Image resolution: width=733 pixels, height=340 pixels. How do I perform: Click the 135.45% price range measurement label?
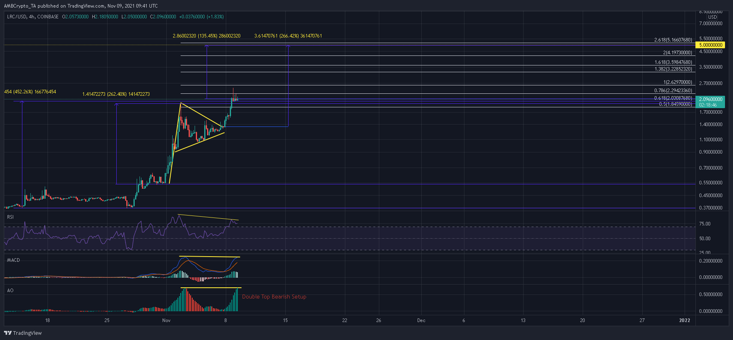(207, 36)
